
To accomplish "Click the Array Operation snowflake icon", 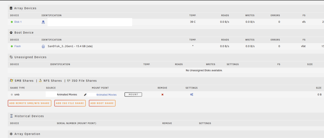I will tap(11, 134).
